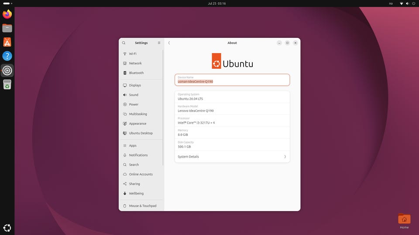419x235 pixels.
Task: Click the sidebar vertical scrollbar
Action: (x=163, y=107)
